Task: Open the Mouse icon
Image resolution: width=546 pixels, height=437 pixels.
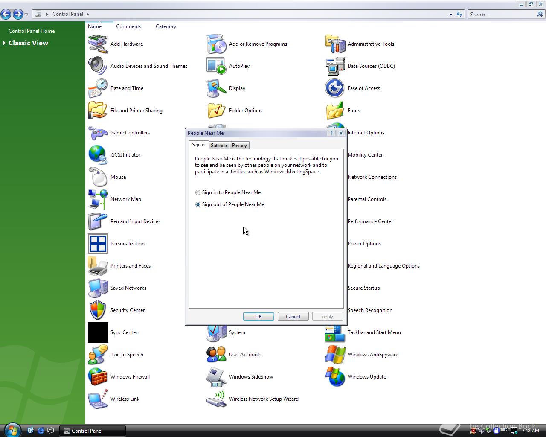Action: click(98, 177)
